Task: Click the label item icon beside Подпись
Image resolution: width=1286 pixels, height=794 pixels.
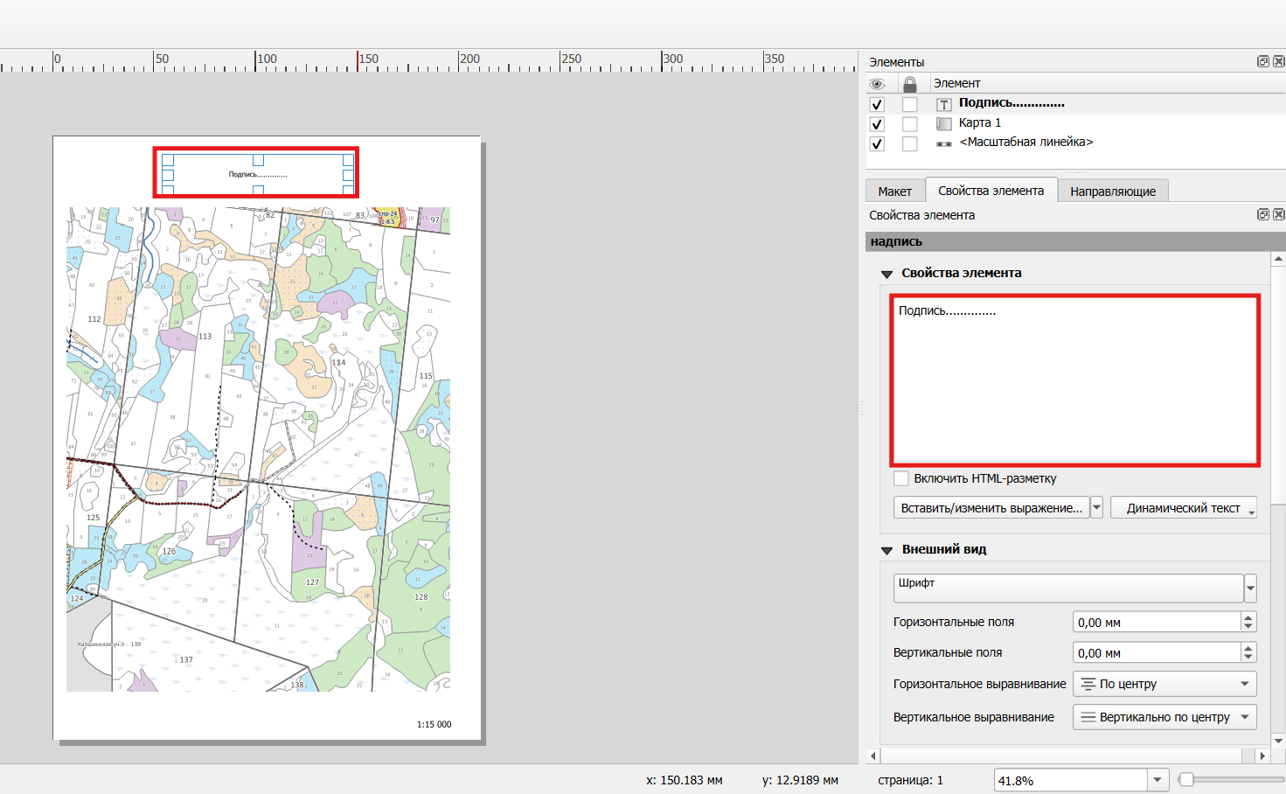Action: [x=944, y=104]
